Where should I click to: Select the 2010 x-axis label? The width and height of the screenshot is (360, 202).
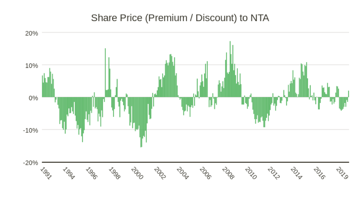pyautogui.click(x=251, y=173)
